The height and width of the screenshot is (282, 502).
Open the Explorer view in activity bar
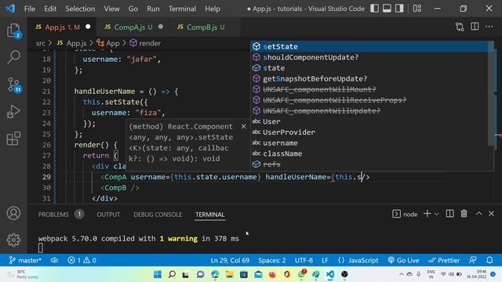pyautogui.click(x=13, y=31)
